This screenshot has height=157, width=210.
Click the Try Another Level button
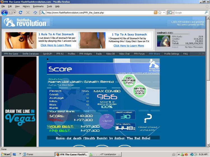click(129, 80)
